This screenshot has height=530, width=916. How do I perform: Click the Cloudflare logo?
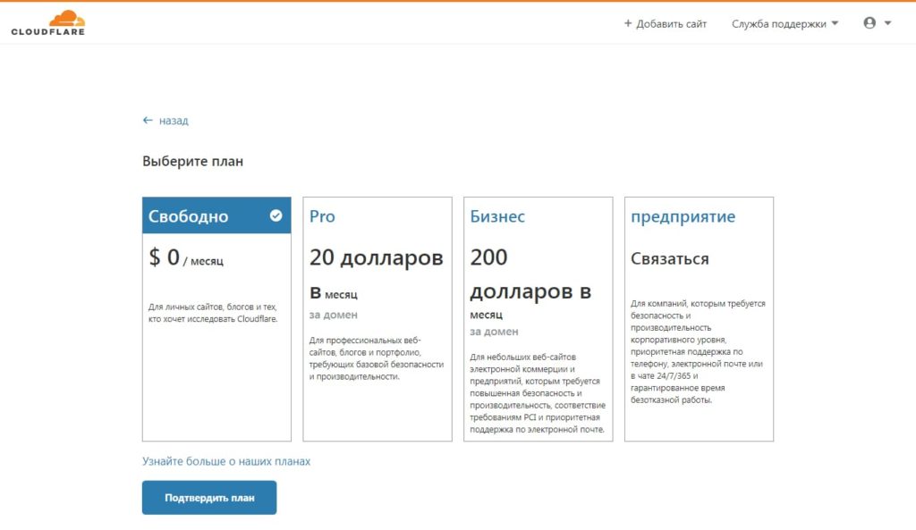(48, 22)
